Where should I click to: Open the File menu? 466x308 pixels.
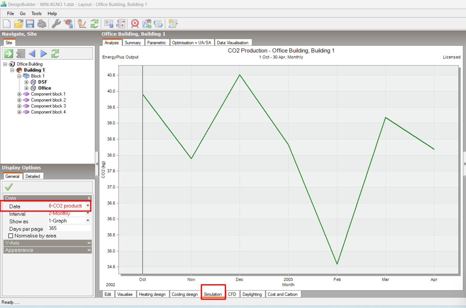point(10,13)
